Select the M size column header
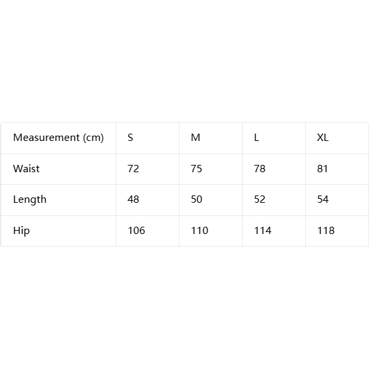 211,138
